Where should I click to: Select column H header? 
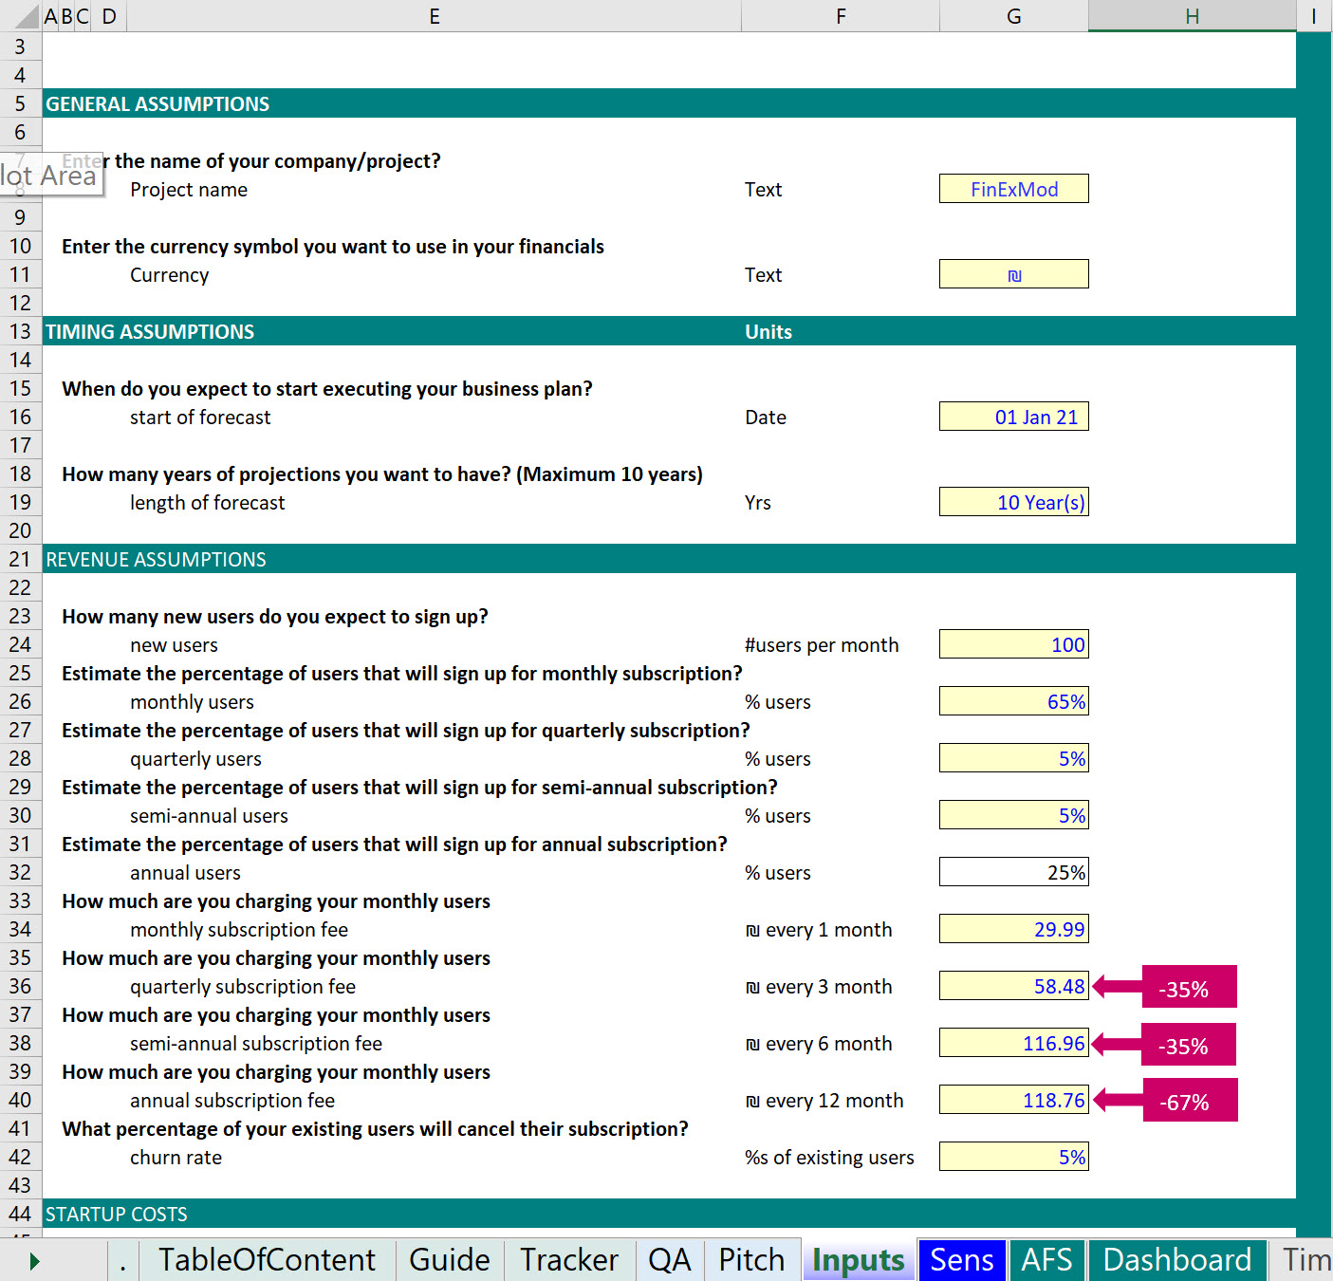pyautogui.click(x=1193, y=16)
